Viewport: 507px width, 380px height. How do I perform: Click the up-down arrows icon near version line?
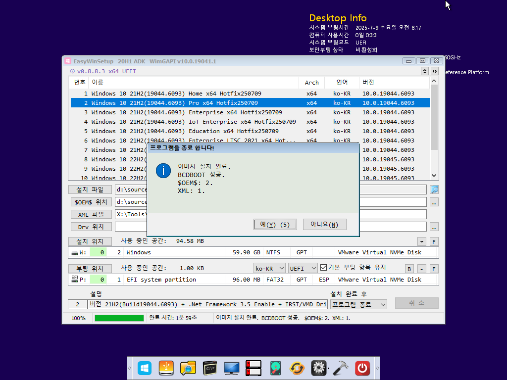(425, 71)
